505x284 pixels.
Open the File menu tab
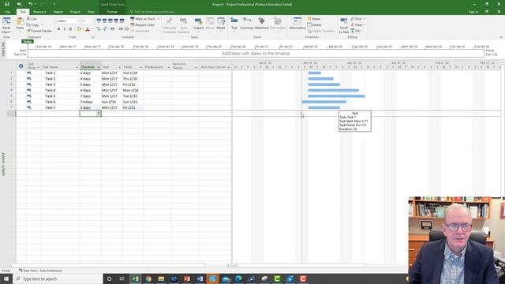7,12
